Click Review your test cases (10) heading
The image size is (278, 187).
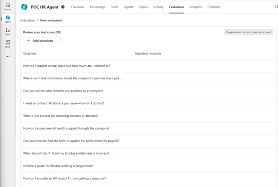tap(42, 32)
